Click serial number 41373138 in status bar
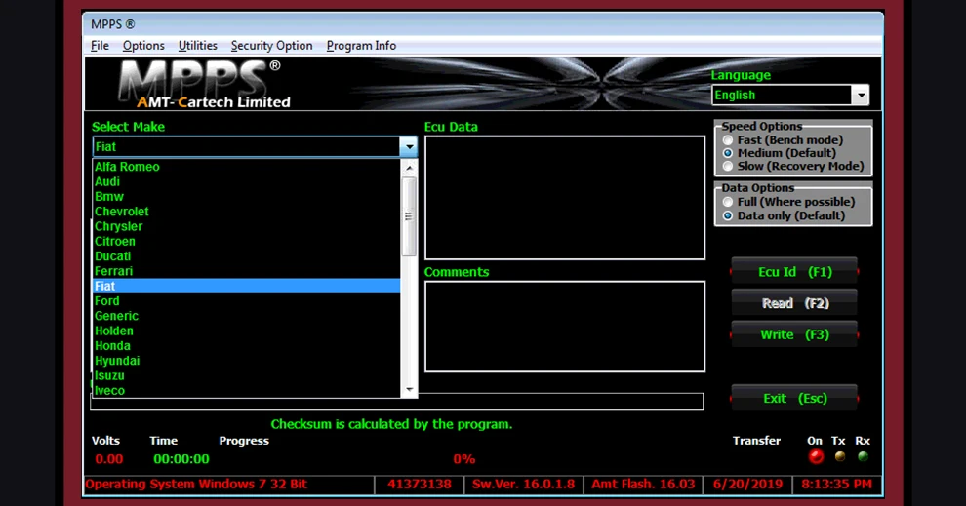This screenshot has width=966, height=506. 420,484
